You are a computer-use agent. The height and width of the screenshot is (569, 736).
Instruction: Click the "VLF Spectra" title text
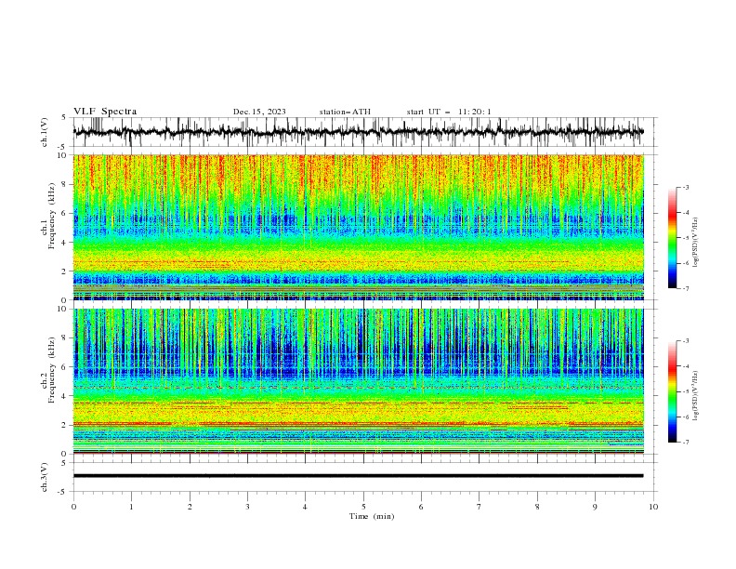click(x=105, y=112)
